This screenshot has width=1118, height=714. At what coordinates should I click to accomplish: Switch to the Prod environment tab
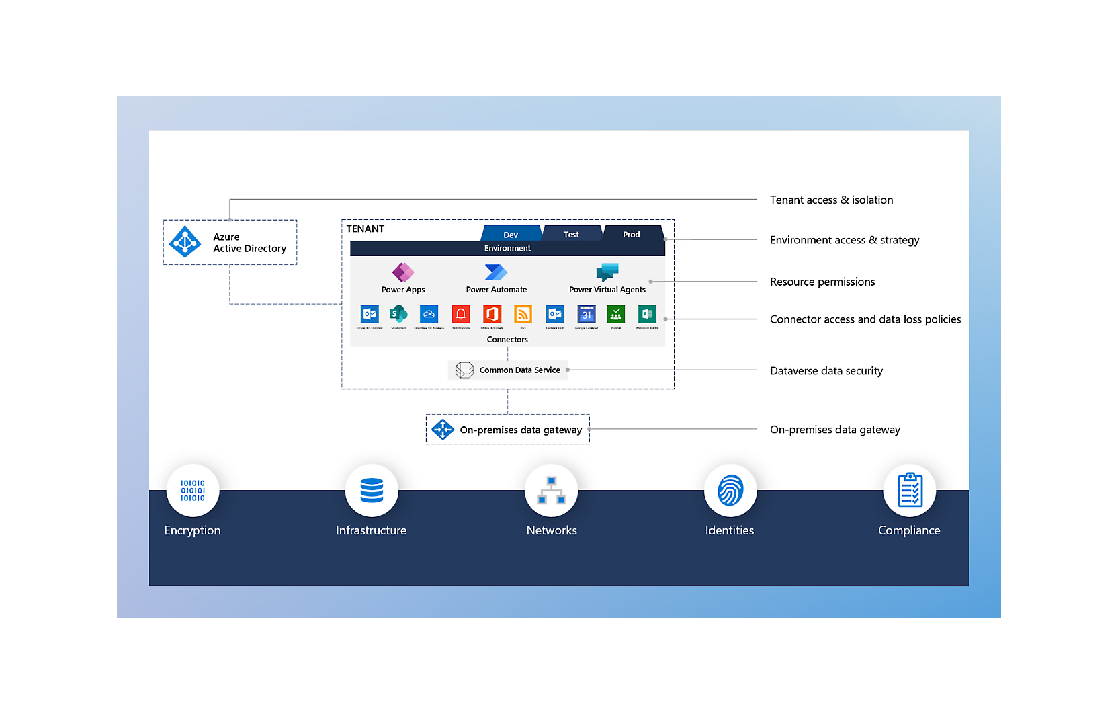point(632,234)
